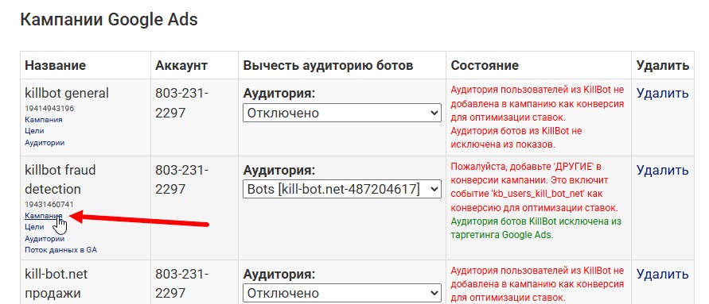The width and height of the screenshot is (709, 304).
Task: Select account number 803-231-2297 in killbot general row
Action: click(182, 103)
